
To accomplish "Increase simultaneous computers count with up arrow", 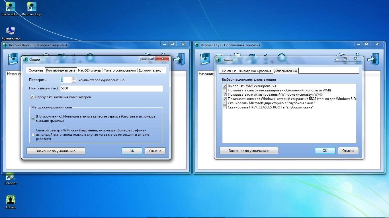I will (74, 78).
